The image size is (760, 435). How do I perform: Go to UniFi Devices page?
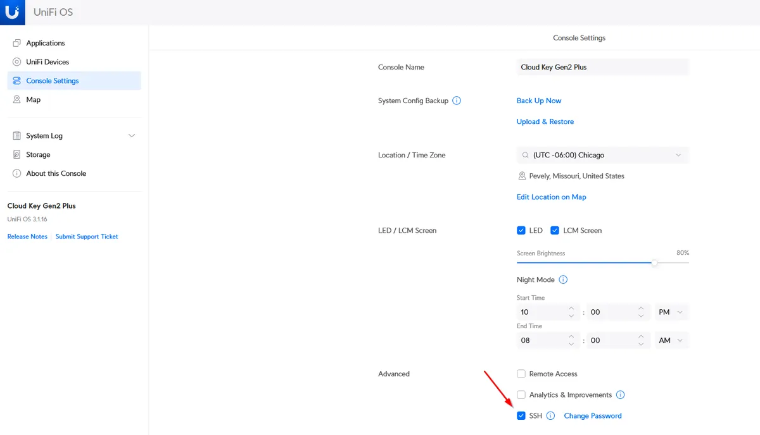tap(74, 62)
